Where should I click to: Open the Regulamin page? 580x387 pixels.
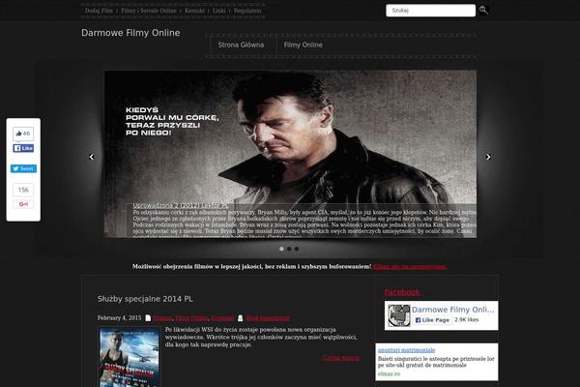[x=247, y=11]
